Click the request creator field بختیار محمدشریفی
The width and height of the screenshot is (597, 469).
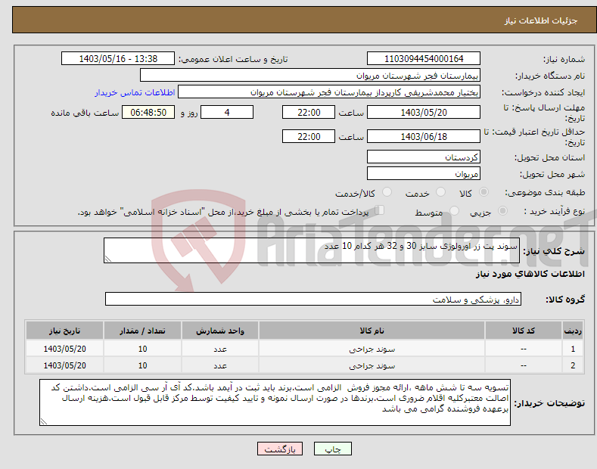click(329, 92)
